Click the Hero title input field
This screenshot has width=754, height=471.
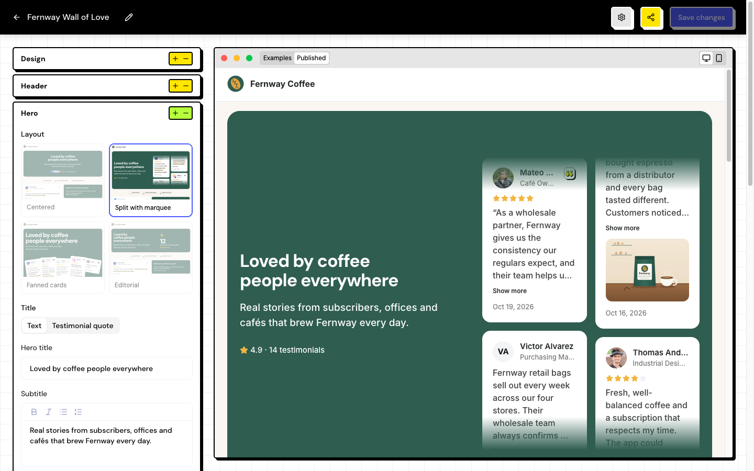tap(107, 368)
